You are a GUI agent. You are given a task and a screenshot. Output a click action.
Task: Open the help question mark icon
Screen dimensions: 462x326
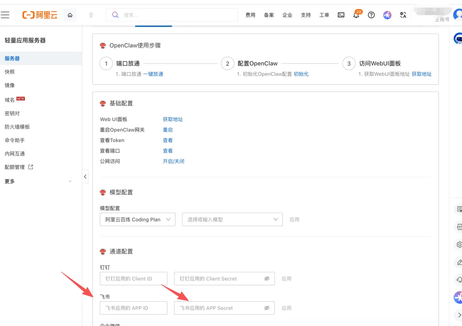pos(371,15)
